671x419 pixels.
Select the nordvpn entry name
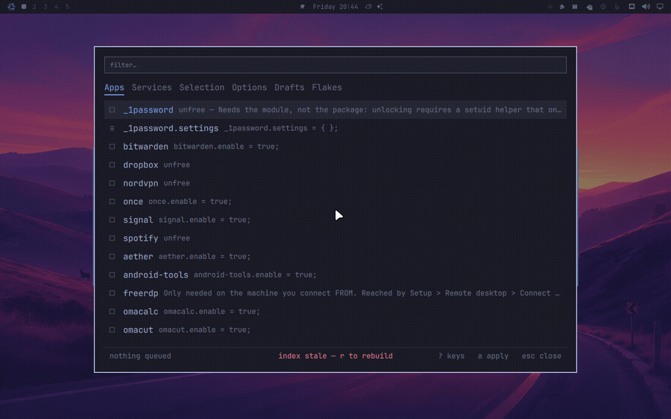click(x=141, y=183)
